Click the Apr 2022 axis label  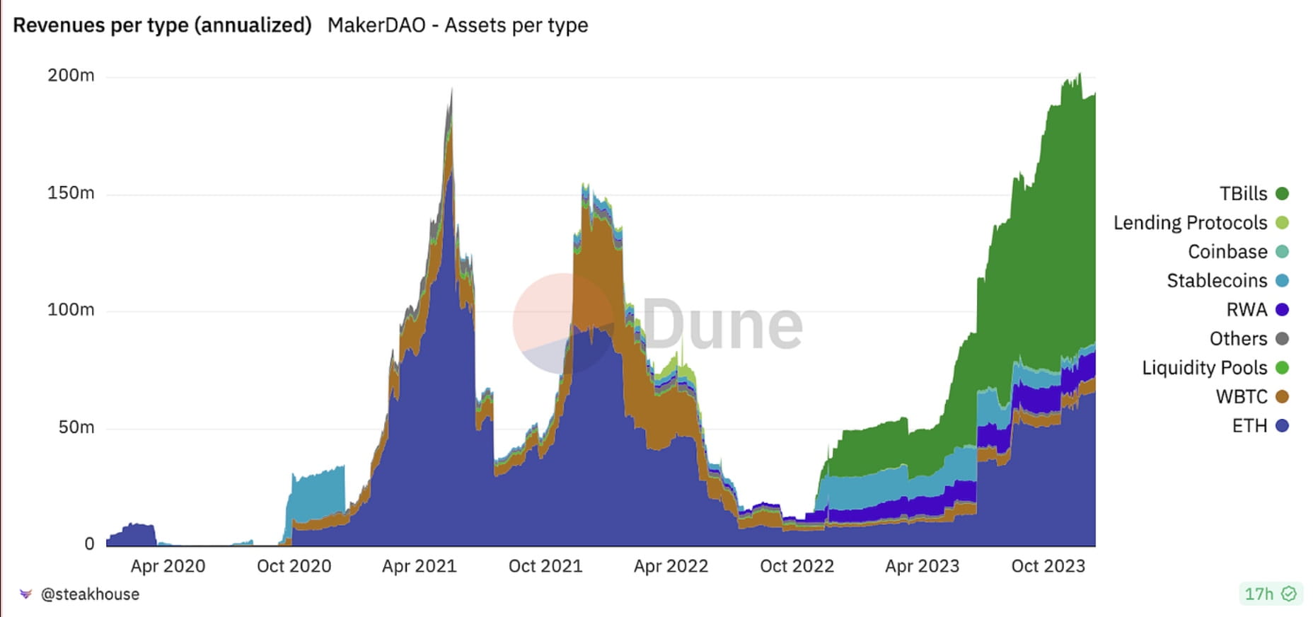671,566
